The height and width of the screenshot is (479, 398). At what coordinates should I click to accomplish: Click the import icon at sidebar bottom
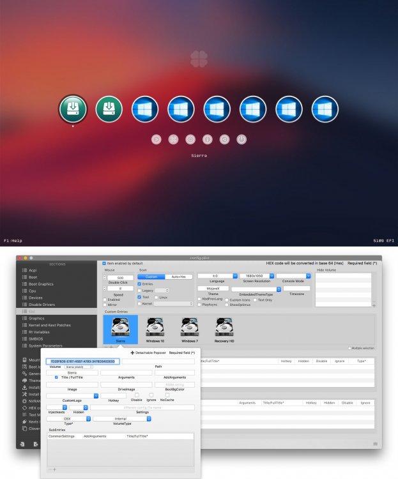click(22, 444)
